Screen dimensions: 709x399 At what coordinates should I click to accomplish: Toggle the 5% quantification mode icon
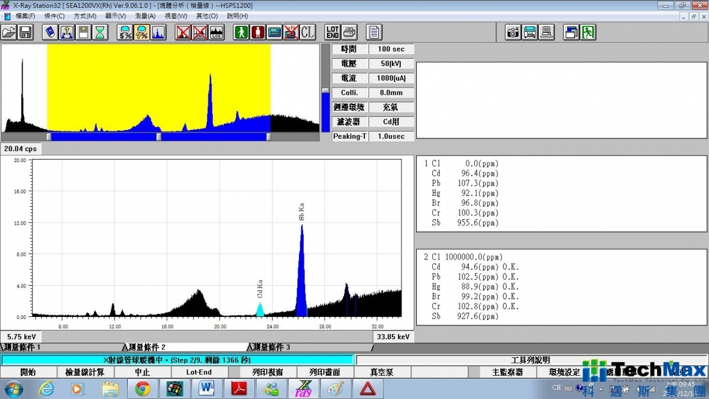[125, 32]
